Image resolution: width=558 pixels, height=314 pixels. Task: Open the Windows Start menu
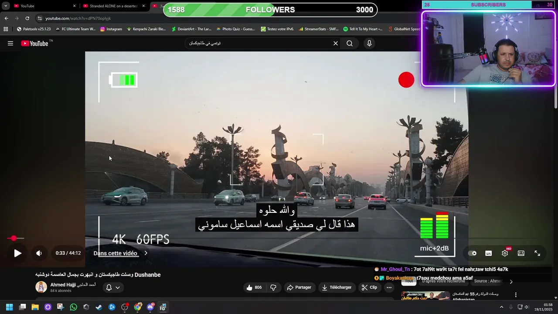pyautogui.click(x=9, y=307)
